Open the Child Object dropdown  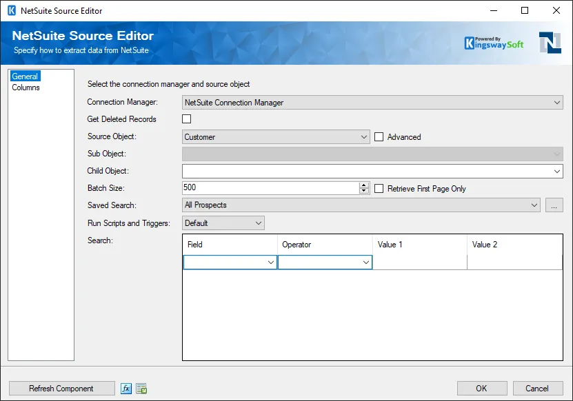[557, 171]
